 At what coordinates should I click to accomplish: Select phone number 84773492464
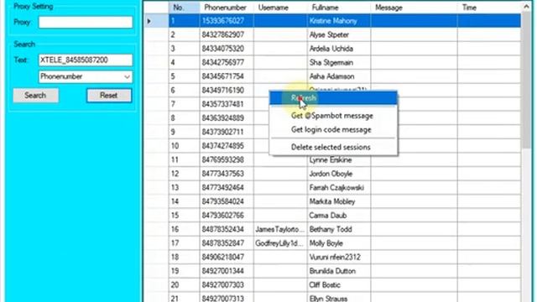pyautogui.click(x=227, y=188)
